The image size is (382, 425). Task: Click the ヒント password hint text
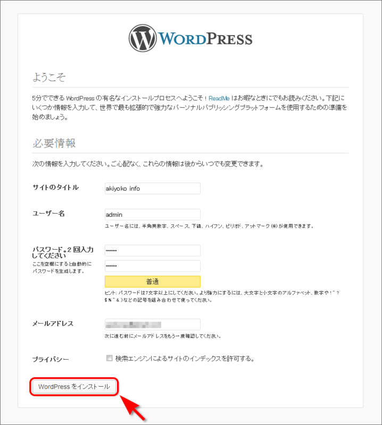tap(222, 296)
